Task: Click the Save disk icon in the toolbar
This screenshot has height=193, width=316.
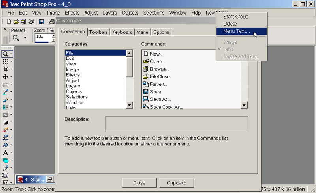Action: click(x=41, y=21)
